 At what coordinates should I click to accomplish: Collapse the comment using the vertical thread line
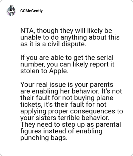tap(11, 83)
